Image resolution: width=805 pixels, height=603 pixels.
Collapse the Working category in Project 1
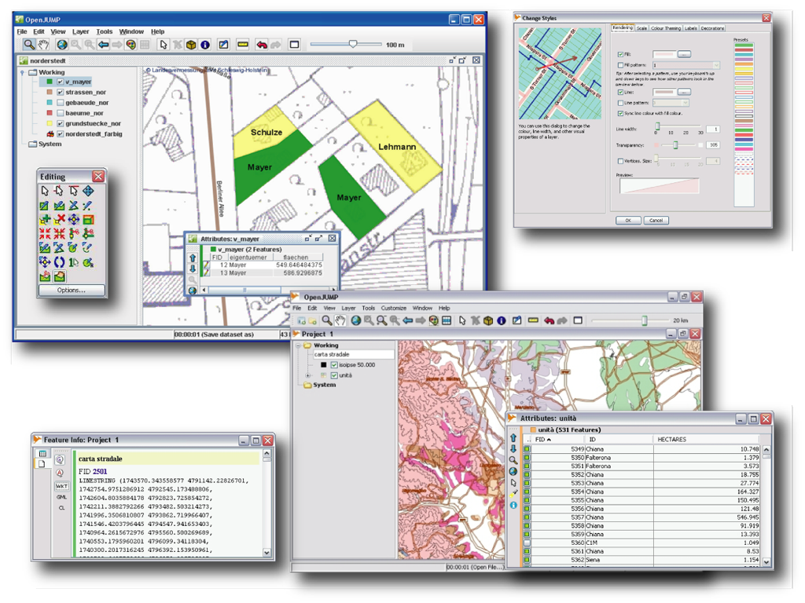[x=298, y=345]
